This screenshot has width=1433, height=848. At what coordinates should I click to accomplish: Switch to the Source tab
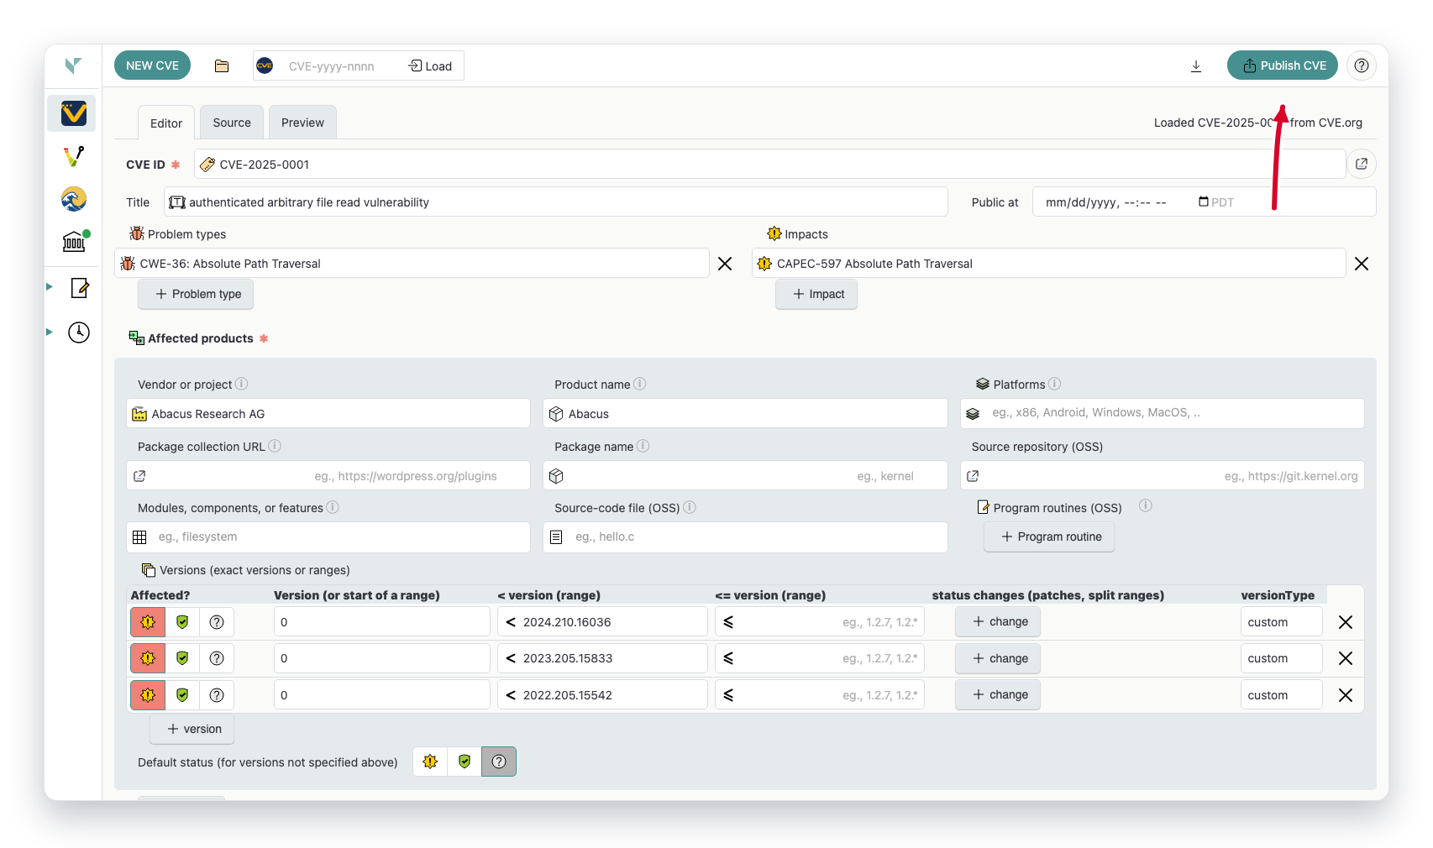click(x=231, y=122)
